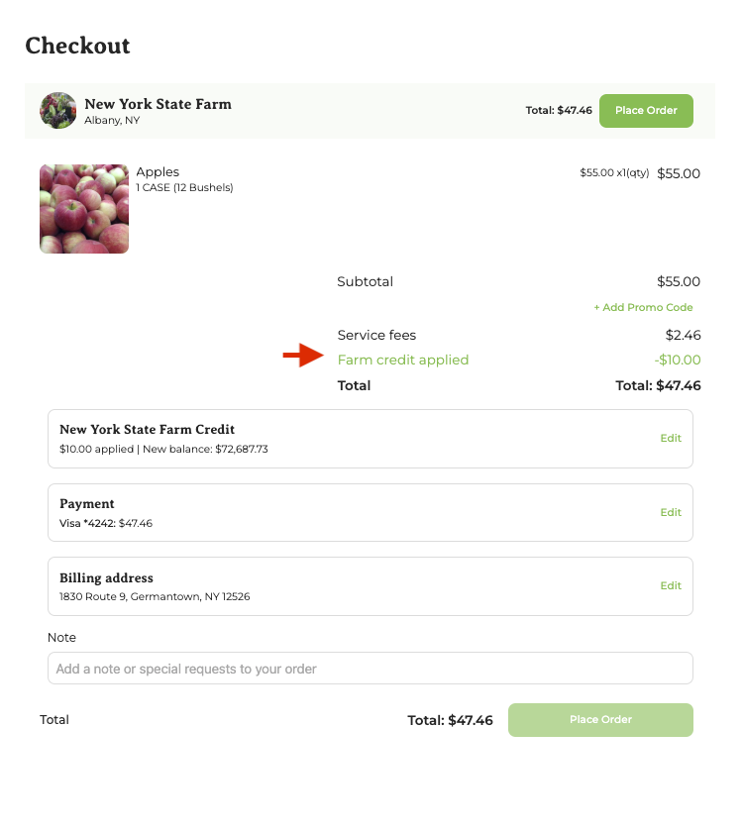The height and width of the screenshot is (831, 742).
Task: Edit the Billing address
Action: point(671,585)
